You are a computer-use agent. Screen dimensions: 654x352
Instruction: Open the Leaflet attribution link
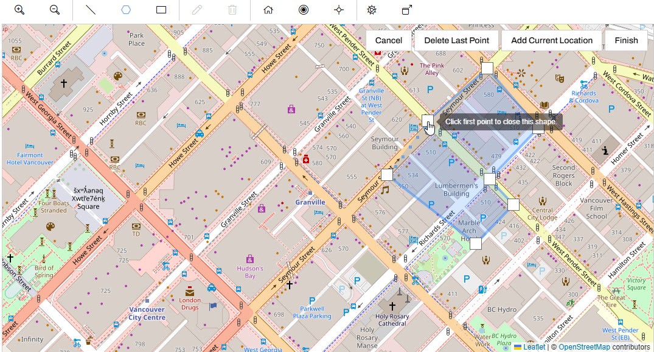click(x=534, y=347)
